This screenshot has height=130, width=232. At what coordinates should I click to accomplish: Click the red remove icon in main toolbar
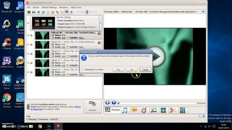(x=53, y=12)
